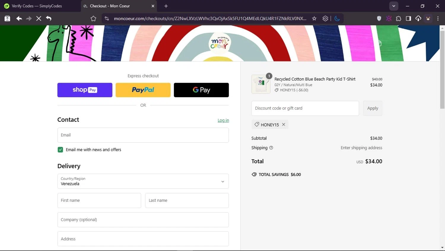
Task: Open a new tab with plus button
Action: coord(166,6)
